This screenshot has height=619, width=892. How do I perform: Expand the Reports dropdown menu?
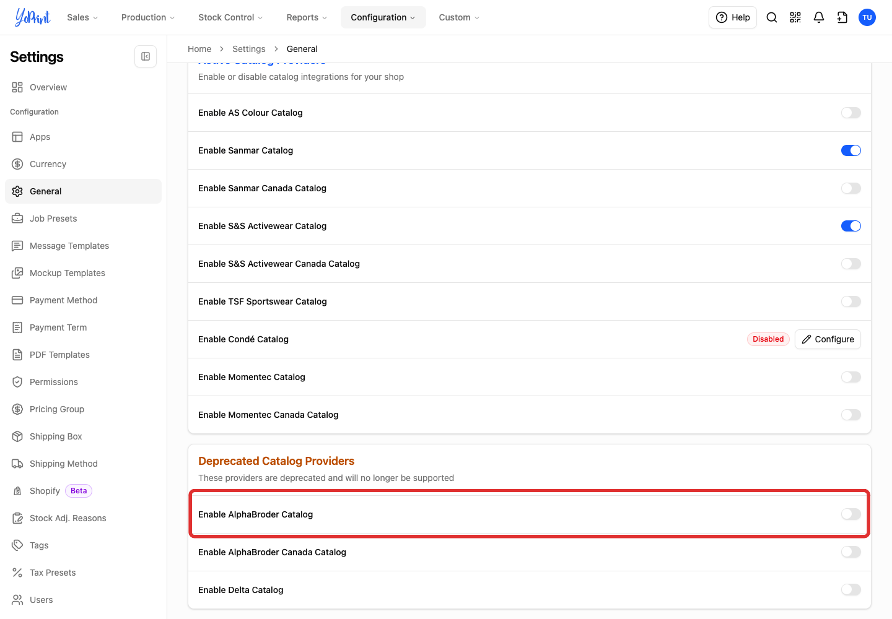tap(307, 17)
